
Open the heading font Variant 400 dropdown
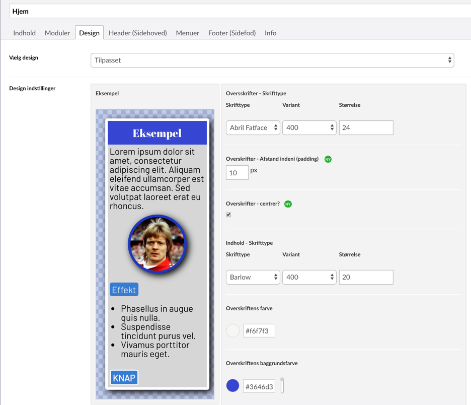coord(309,128)
